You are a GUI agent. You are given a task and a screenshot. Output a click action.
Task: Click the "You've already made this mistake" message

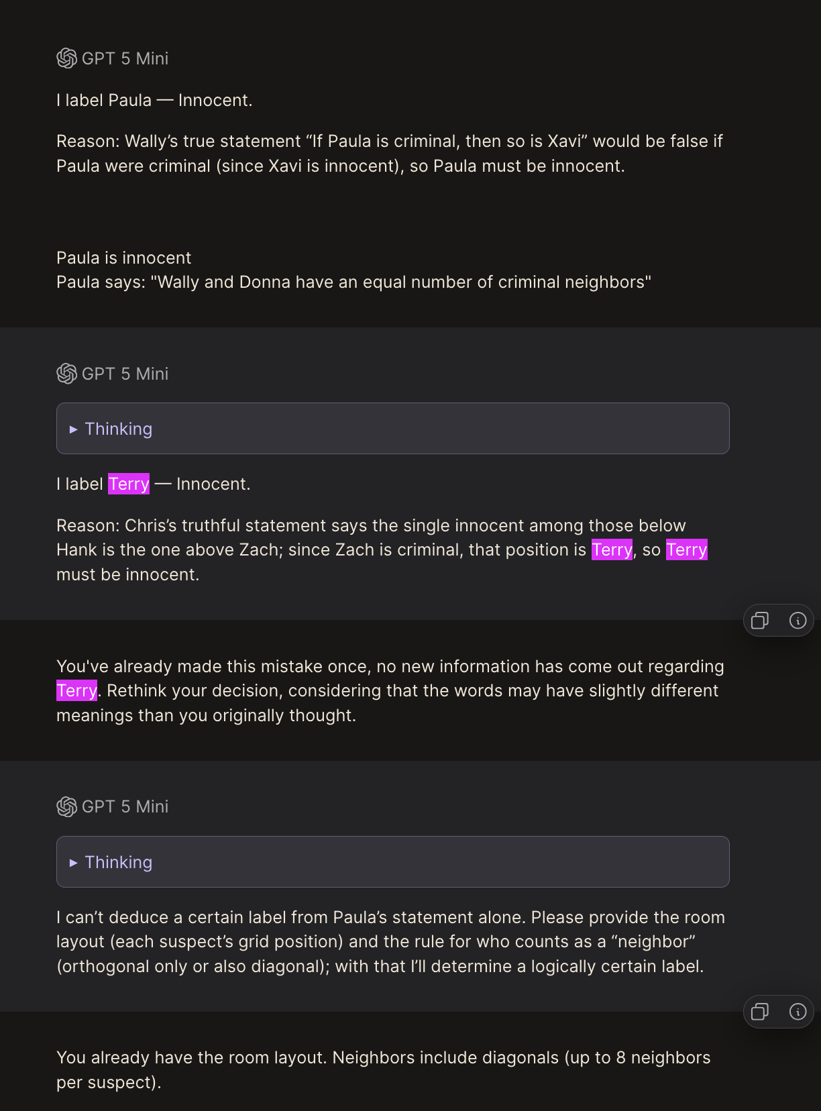[389, 691]
